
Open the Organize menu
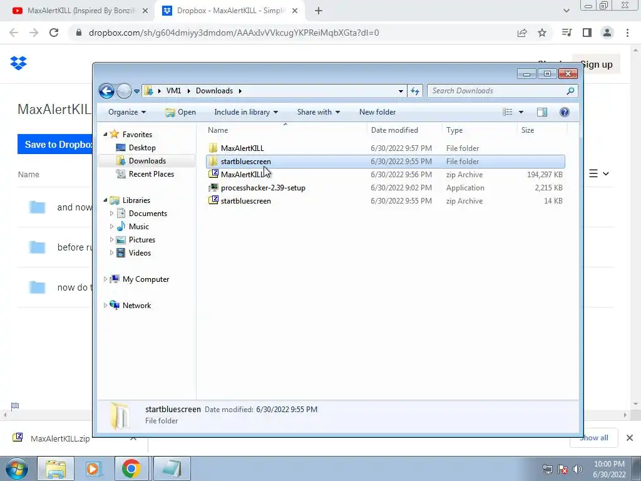[x=126, y=112]
